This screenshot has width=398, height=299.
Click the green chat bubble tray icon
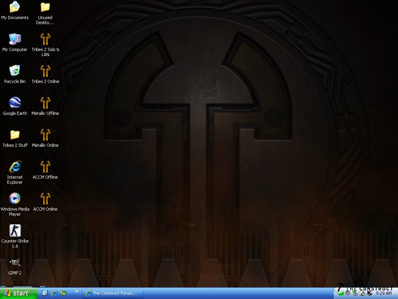point(341,294)
